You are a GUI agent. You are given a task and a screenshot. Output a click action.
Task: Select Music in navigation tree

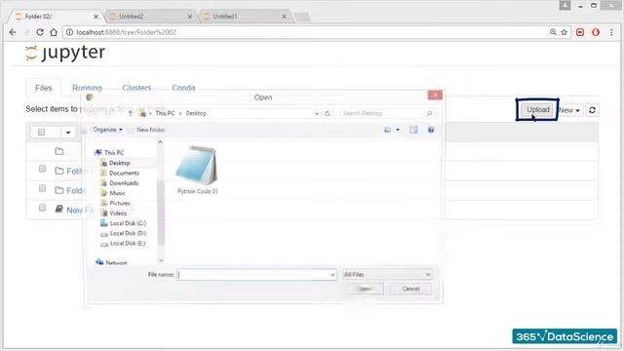pos(117,193)
